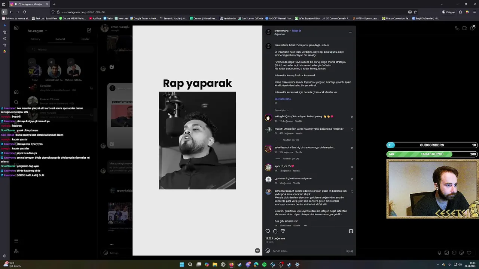Open the Emircan Yıldırım conversation
The width and height of the screenshot is (479, 269).
pyautogui.click(x=60, y=101)
